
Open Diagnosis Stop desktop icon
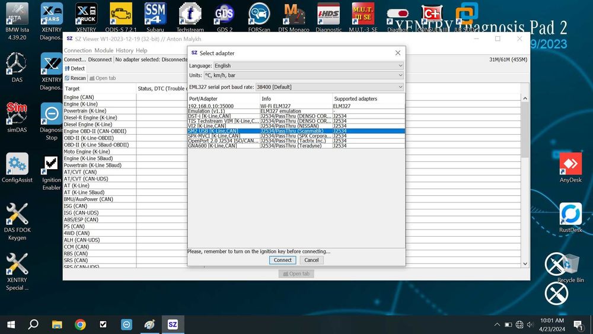point(52,121)
